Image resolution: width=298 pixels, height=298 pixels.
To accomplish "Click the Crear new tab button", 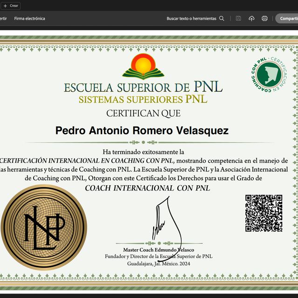I will [x=10, y=6].
